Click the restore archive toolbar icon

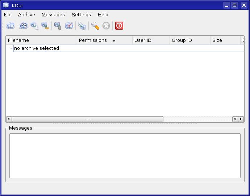(34, 26)
